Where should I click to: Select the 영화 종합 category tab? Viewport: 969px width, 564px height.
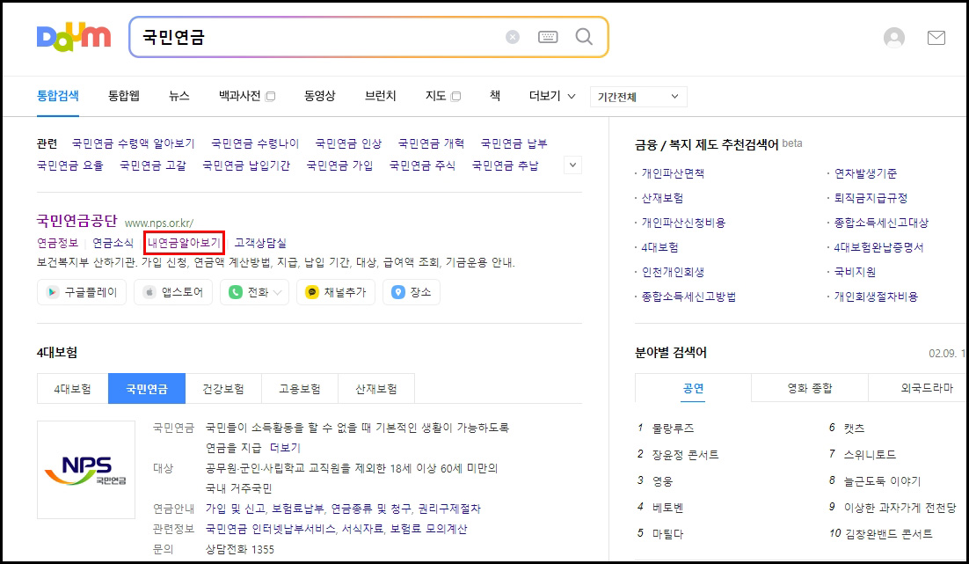810,388
